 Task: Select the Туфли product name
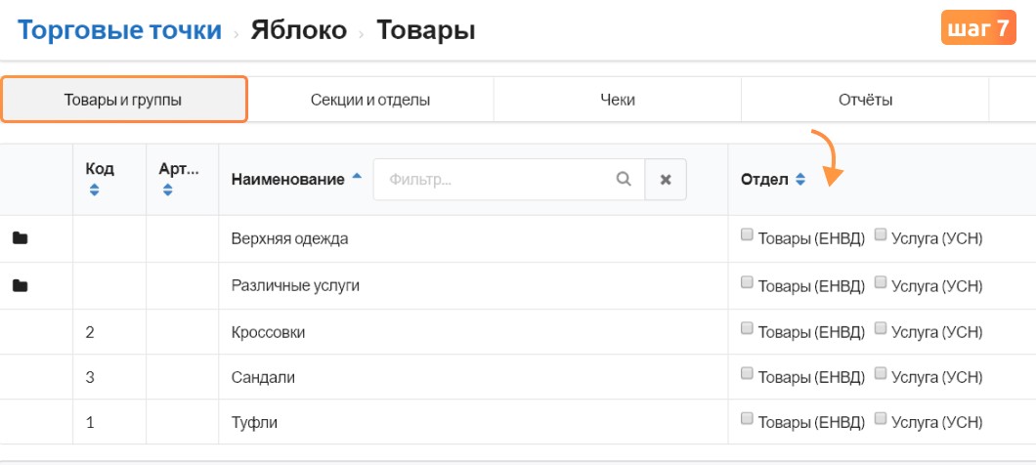coord(254,423)
